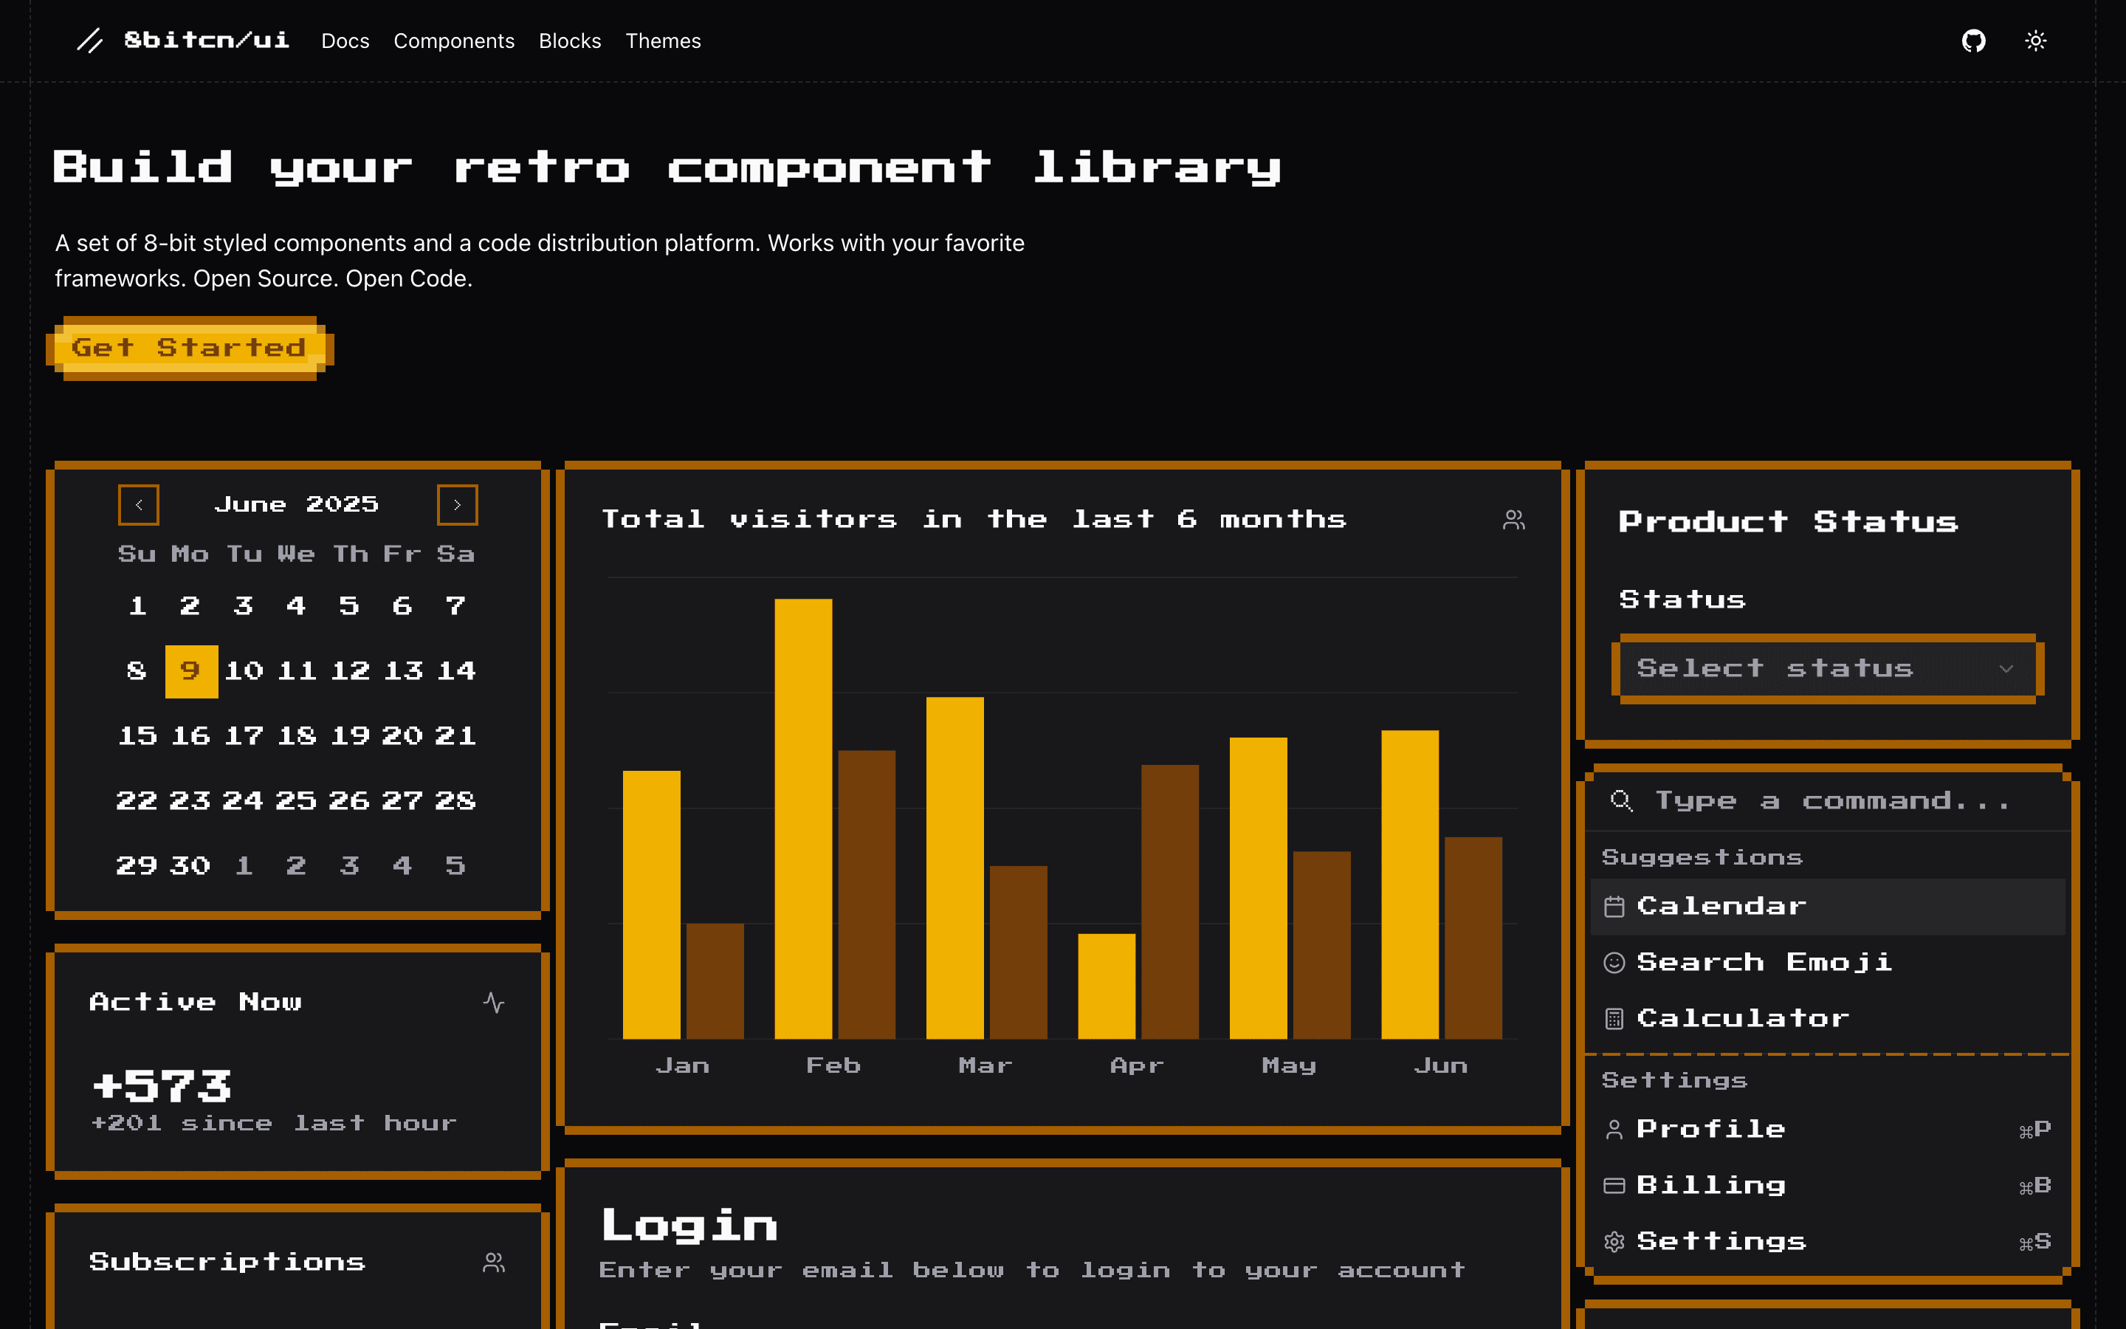Select Search Emoji command

pyautogui.click(x=1827, y=963)
